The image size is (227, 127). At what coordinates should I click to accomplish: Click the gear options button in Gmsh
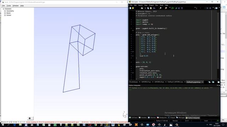click(30, 118)
